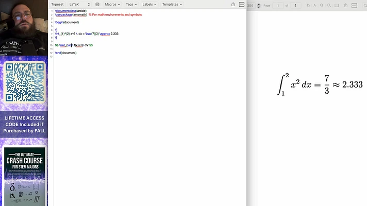The width and height of the screenshot is (367, 206).
Task: Open the Macros dropdown menu
Action: [112, 5]
